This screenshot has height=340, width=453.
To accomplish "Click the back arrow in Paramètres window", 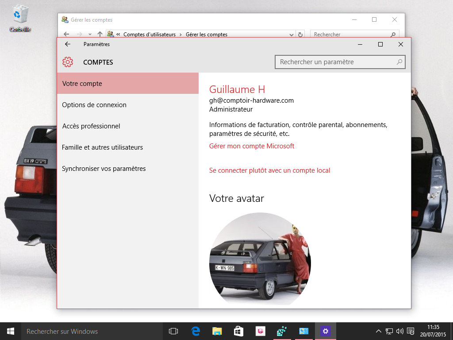I will coord(68,44).
